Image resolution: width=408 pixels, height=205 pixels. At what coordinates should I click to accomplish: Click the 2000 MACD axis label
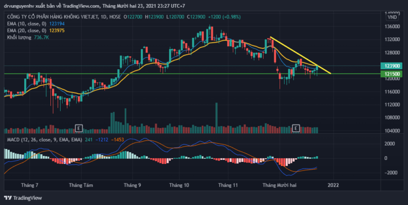[x=390, y=144]
